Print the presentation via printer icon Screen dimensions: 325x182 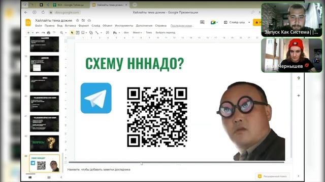click(x=49, y=32)
